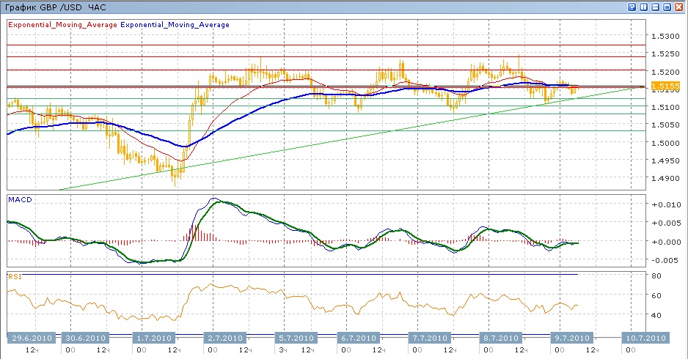Click the help question mark icon
The height and width of the screenshot is (359, 688).
click(x=632, y=7)
